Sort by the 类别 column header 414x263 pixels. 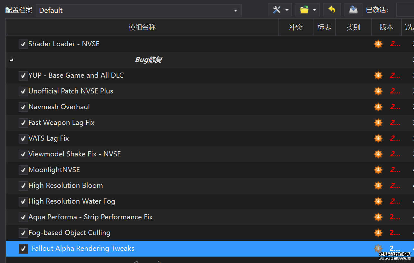353,27
